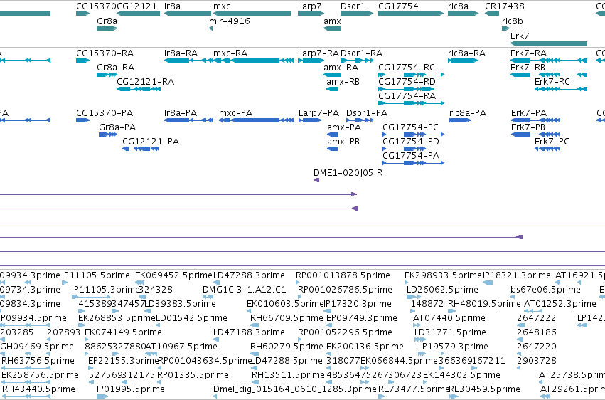Click EST RH60279.5prime
This screenshot has height=400, width=605.
click(x=287, y=347)
